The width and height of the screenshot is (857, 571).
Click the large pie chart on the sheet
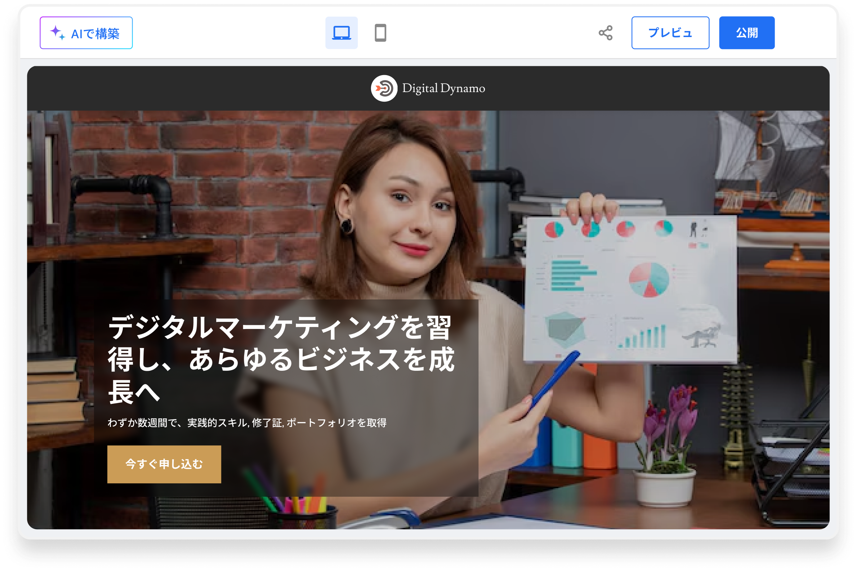[x=649, y=280]
